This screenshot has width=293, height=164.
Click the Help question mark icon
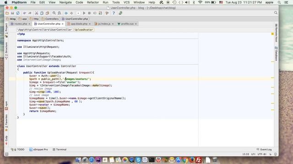click(x=114, y=13)
